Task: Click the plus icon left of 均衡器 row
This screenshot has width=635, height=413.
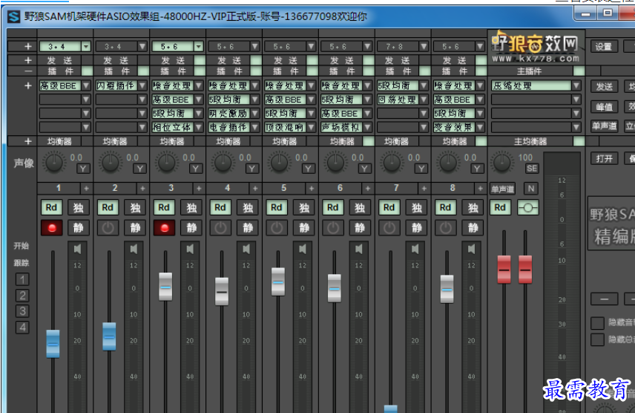Action: [x=28, y=141]
